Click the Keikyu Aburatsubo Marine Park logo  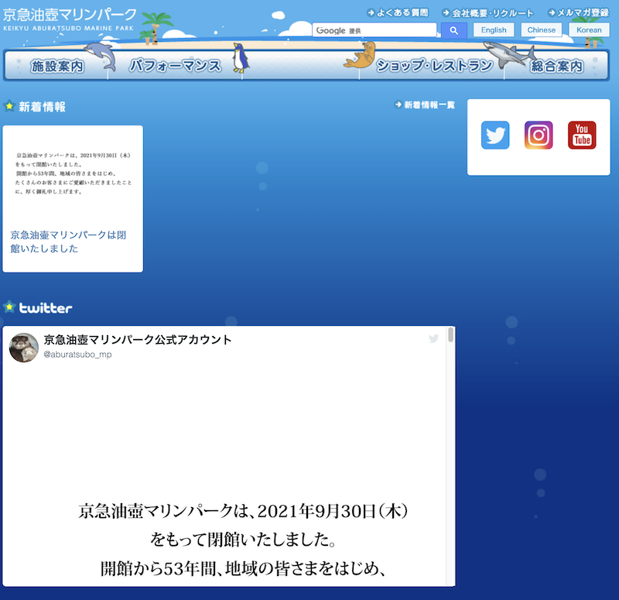coord(70,20)
